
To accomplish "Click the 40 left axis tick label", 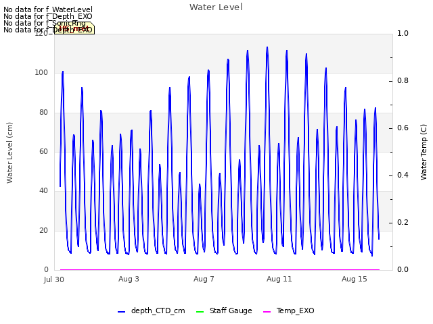I will [x=43, y=190].
